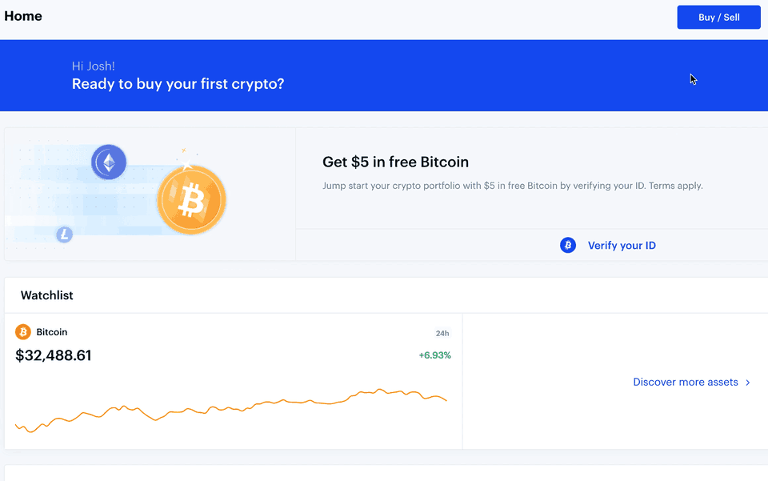Click the Home page title

coord(23,16)
